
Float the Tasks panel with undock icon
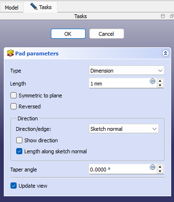172,16
